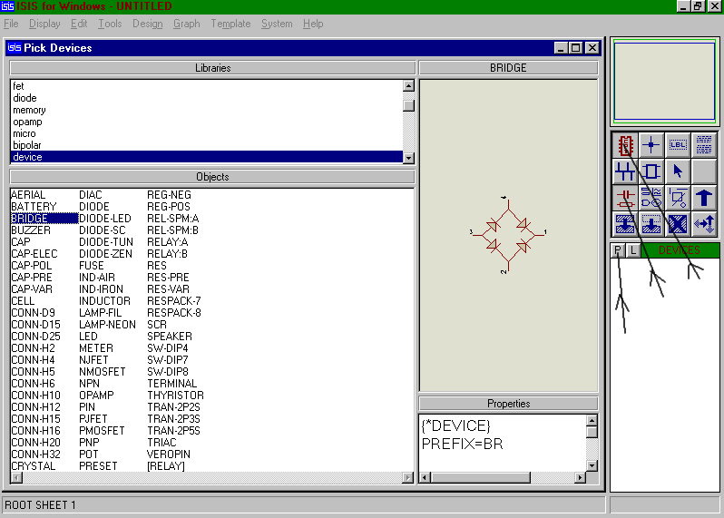Click the blue up-arrow icon
724x518 pixels.
click(704, 197)
